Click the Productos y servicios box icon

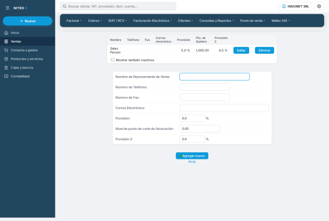(x=6, y=59)
